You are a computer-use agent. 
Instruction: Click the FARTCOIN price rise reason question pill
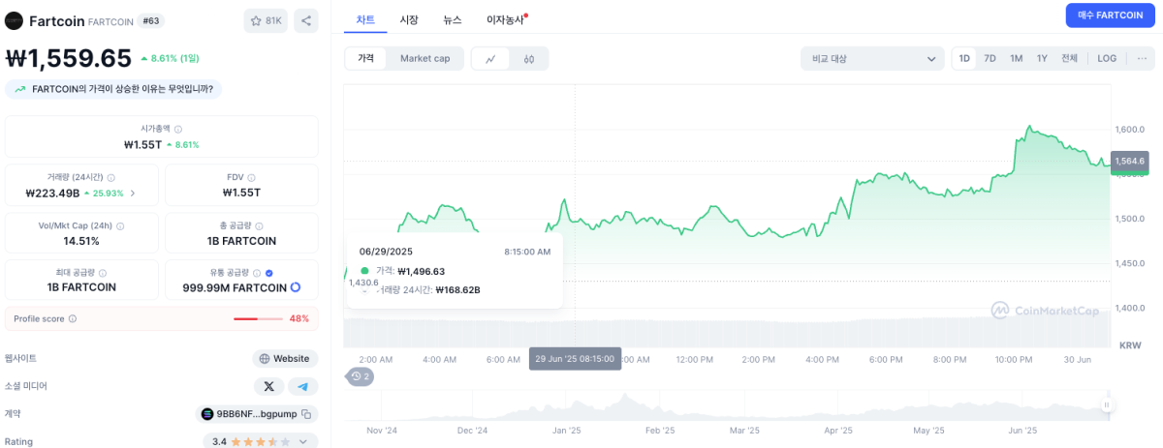point(113,89)
